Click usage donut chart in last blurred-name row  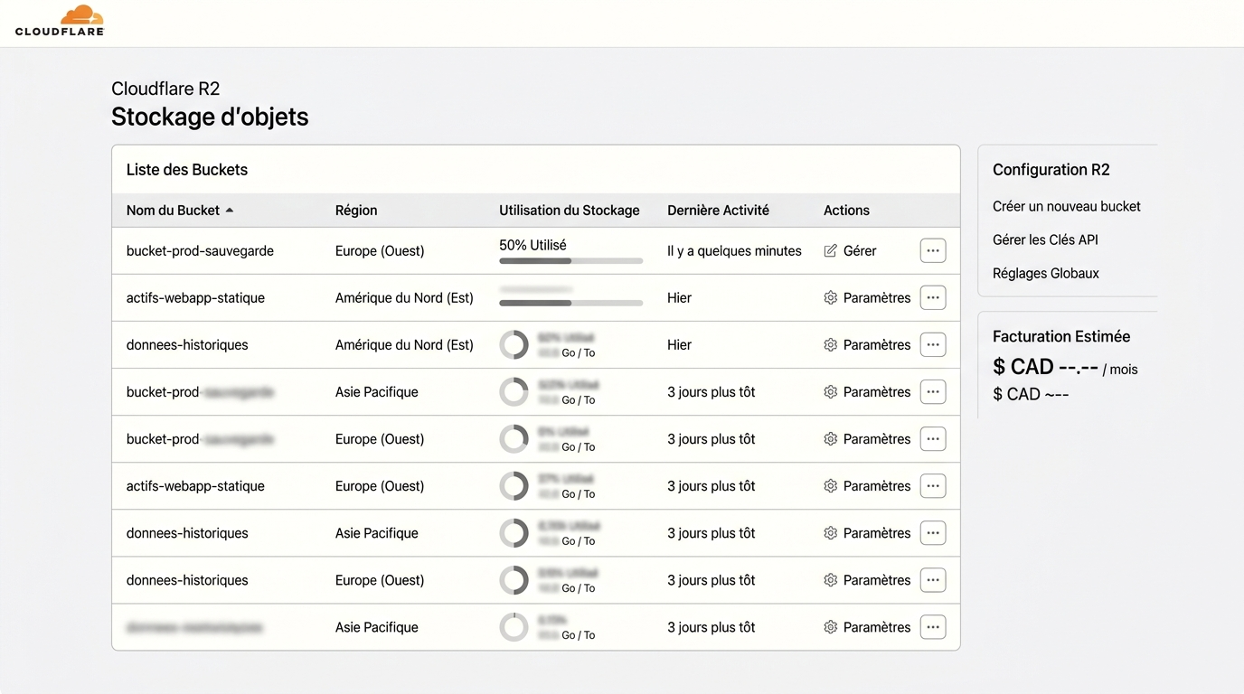pos(514,626)
